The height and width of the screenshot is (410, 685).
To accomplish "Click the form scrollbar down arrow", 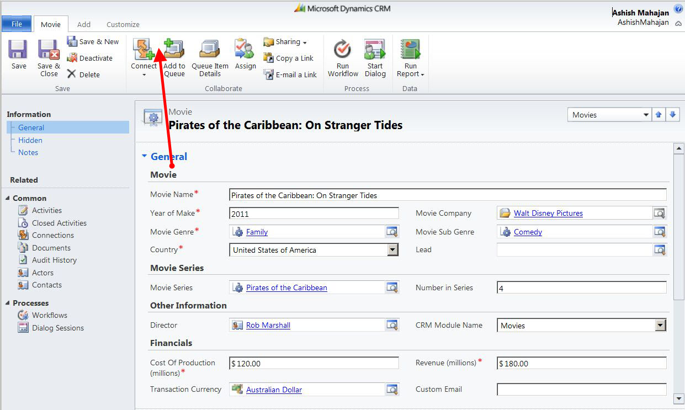I will 679,398.
